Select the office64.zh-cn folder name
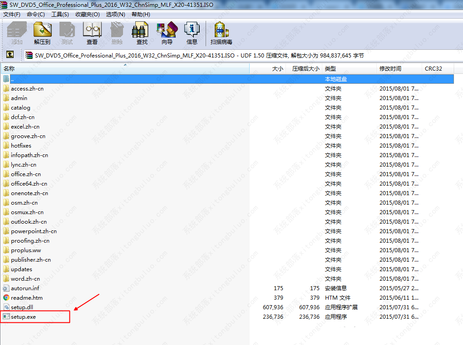463x345 pixels. click(29, 183)
